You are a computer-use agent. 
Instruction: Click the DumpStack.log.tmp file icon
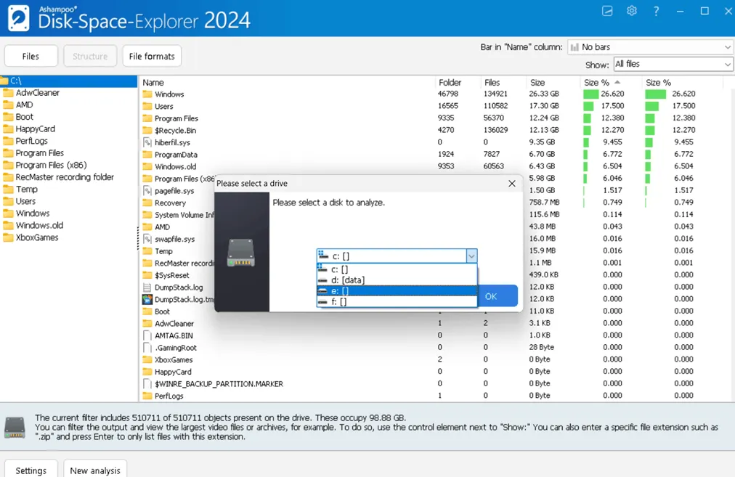(x=147, y=299)
